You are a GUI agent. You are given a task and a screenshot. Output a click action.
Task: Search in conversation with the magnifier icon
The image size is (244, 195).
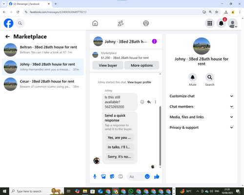(x=210, y=77)
